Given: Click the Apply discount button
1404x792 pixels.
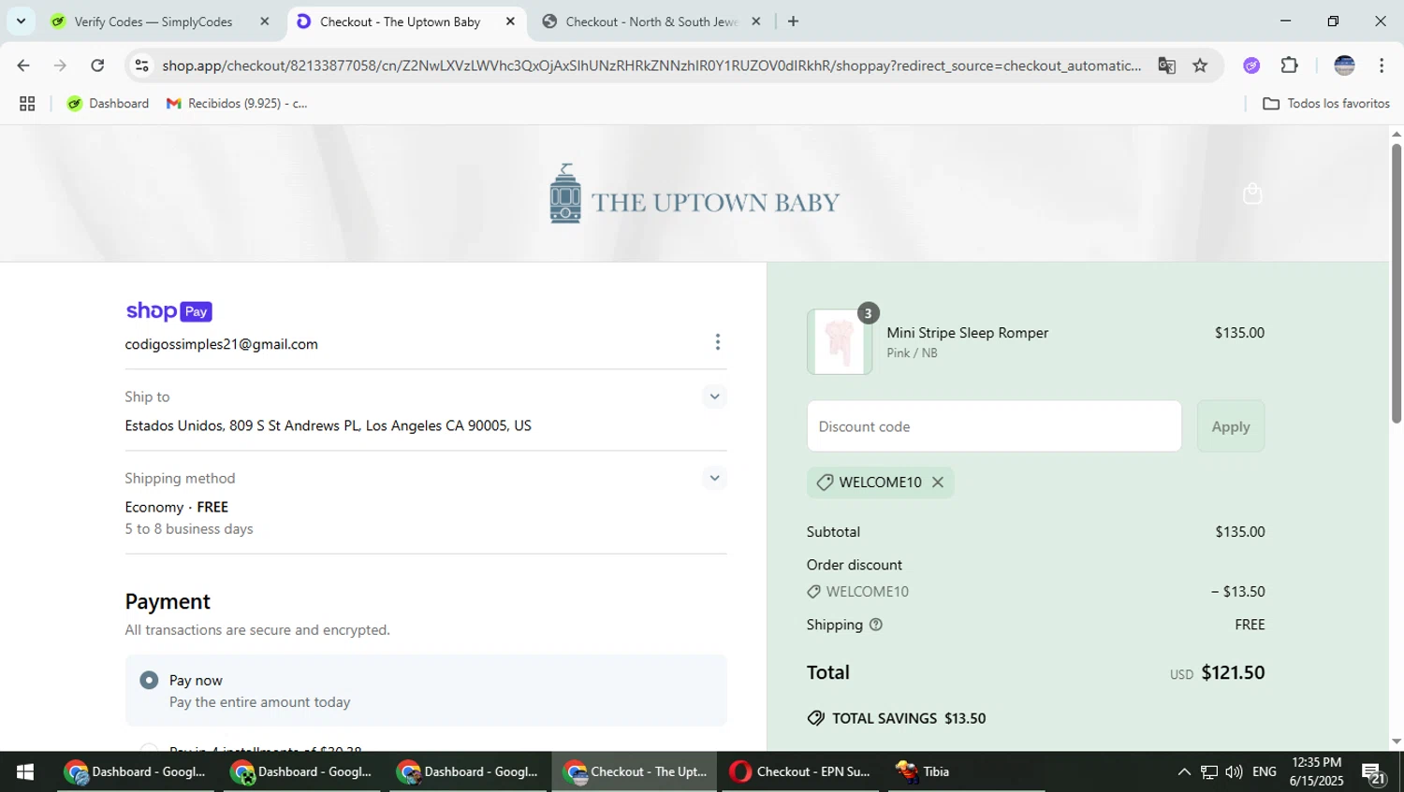Looking at the screenshot, I should [x=1231, y=426].
